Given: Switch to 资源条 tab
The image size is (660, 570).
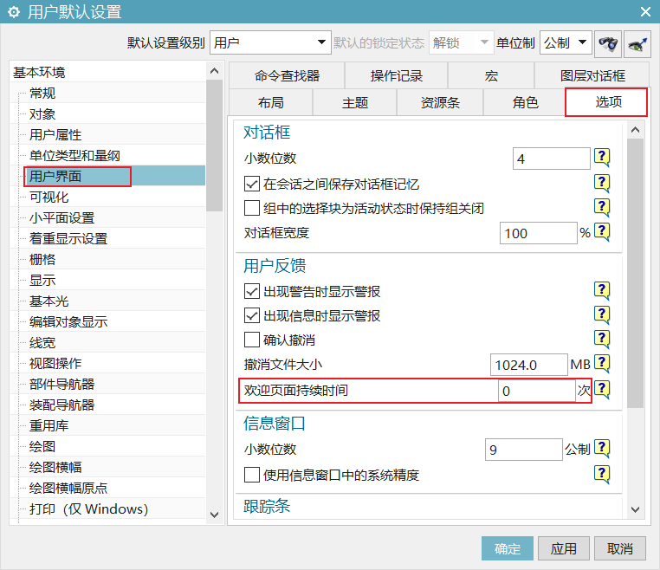Looking at the screenshot, I should [x=440, y=102].
